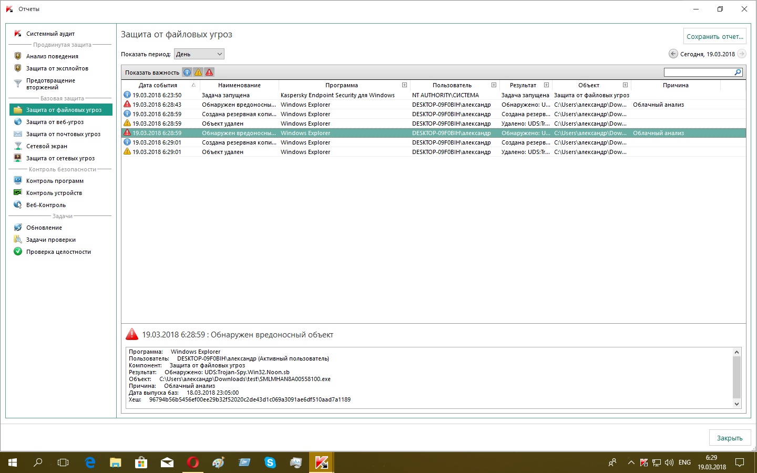Click the details pane scrollbar thumb
757x473 pixels.
736,377
